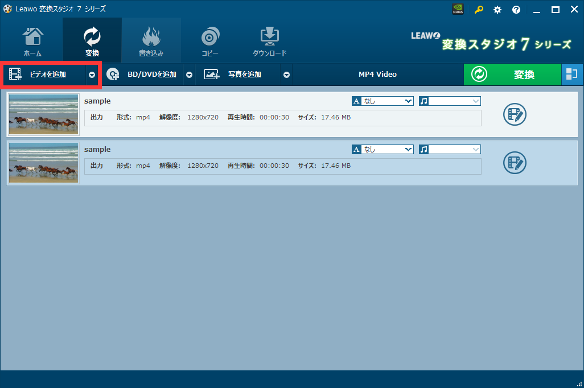Toggle the merge files icon beside the convert button
Viewport: 584px width, 388px height.
pyautogui.click(x=572, y=75)
